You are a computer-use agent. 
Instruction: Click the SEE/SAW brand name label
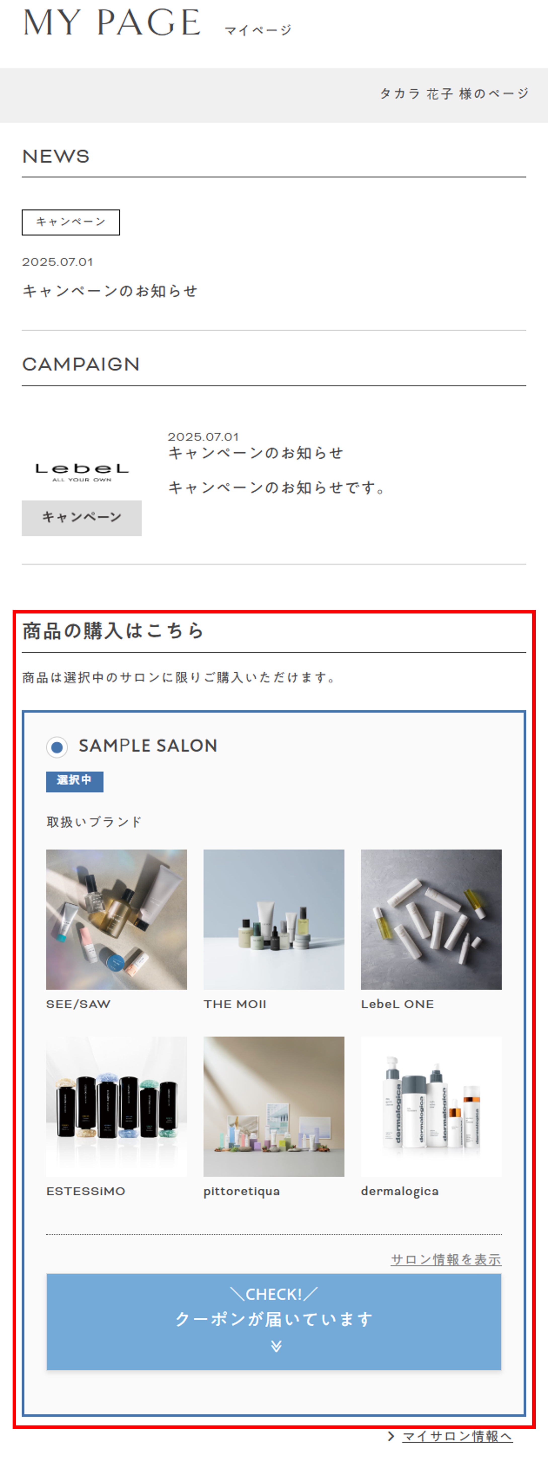pyautogui.click(x=78, y=1004)
